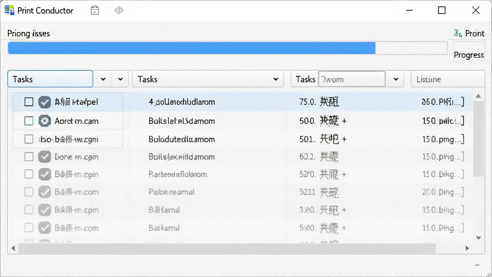Viewport: 492px width, 277px height.
Task: Click the 9211 value cell
Action: 307,192
